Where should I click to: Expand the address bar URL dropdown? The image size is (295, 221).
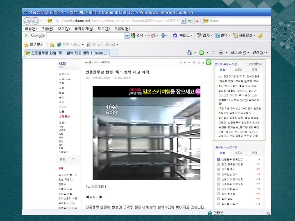click(183, 21)
